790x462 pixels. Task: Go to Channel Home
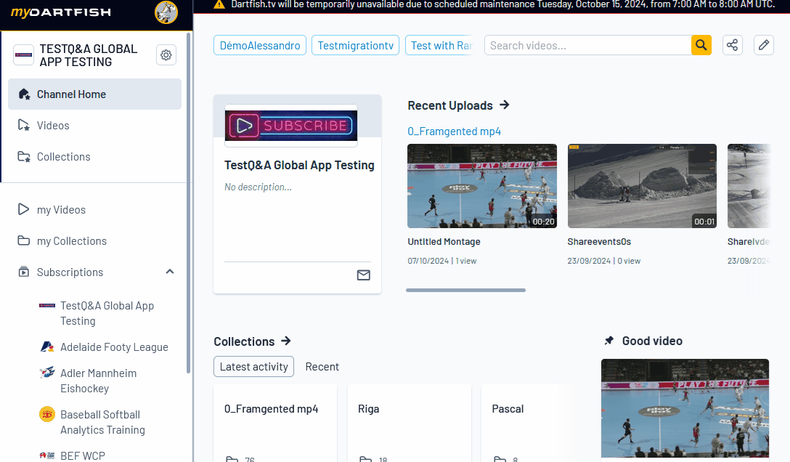click(94, 94)
